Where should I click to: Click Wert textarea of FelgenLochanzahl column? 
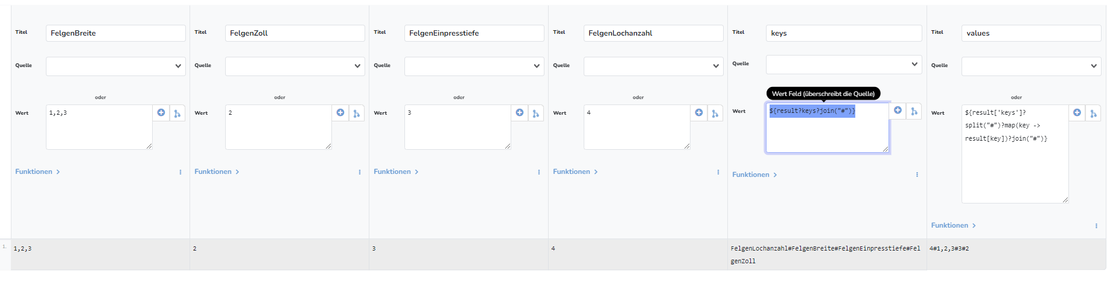click(x=637, y=127)
